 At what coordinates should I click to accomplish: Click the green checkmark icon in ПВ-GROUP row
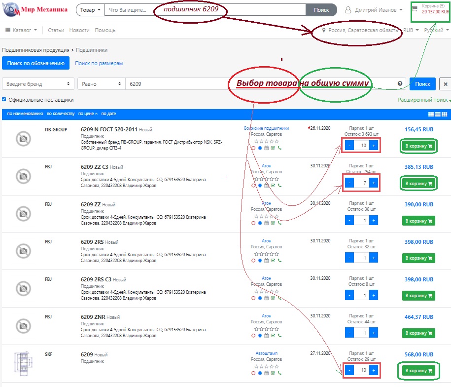(x=273, y=148)
